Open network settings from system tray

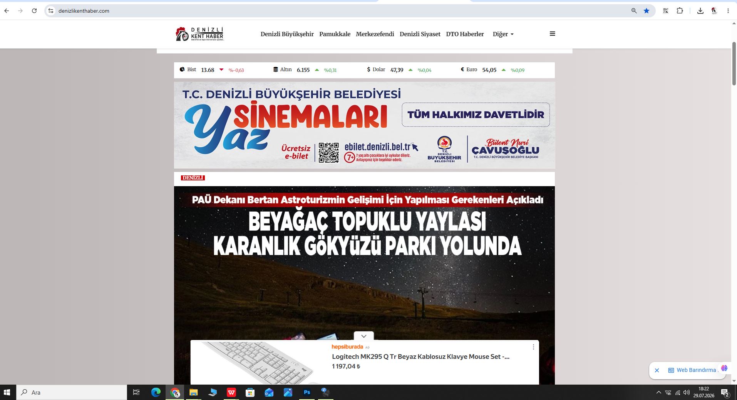(x=678, y=392)
